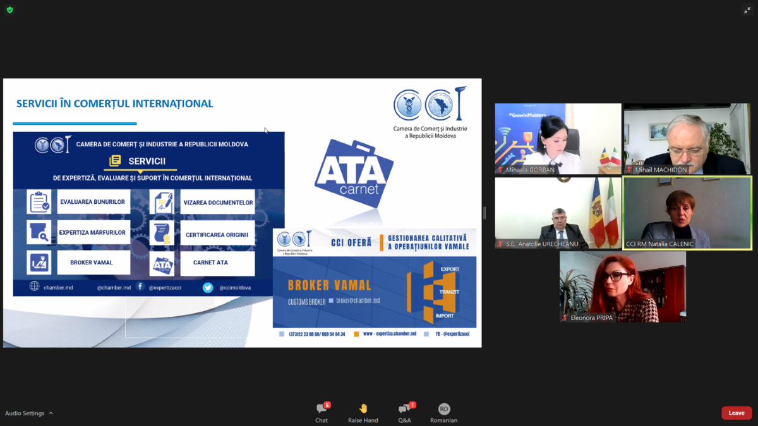The image size is (758, 426).
Task: Click the 'FB - @expertizacci' text
Action: [x=451, y=334]
